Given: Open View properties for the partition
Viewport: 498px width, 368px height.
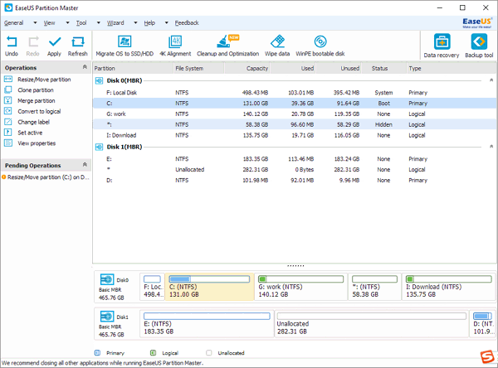Looking at the screenshot, I should (x=37, y=143).
